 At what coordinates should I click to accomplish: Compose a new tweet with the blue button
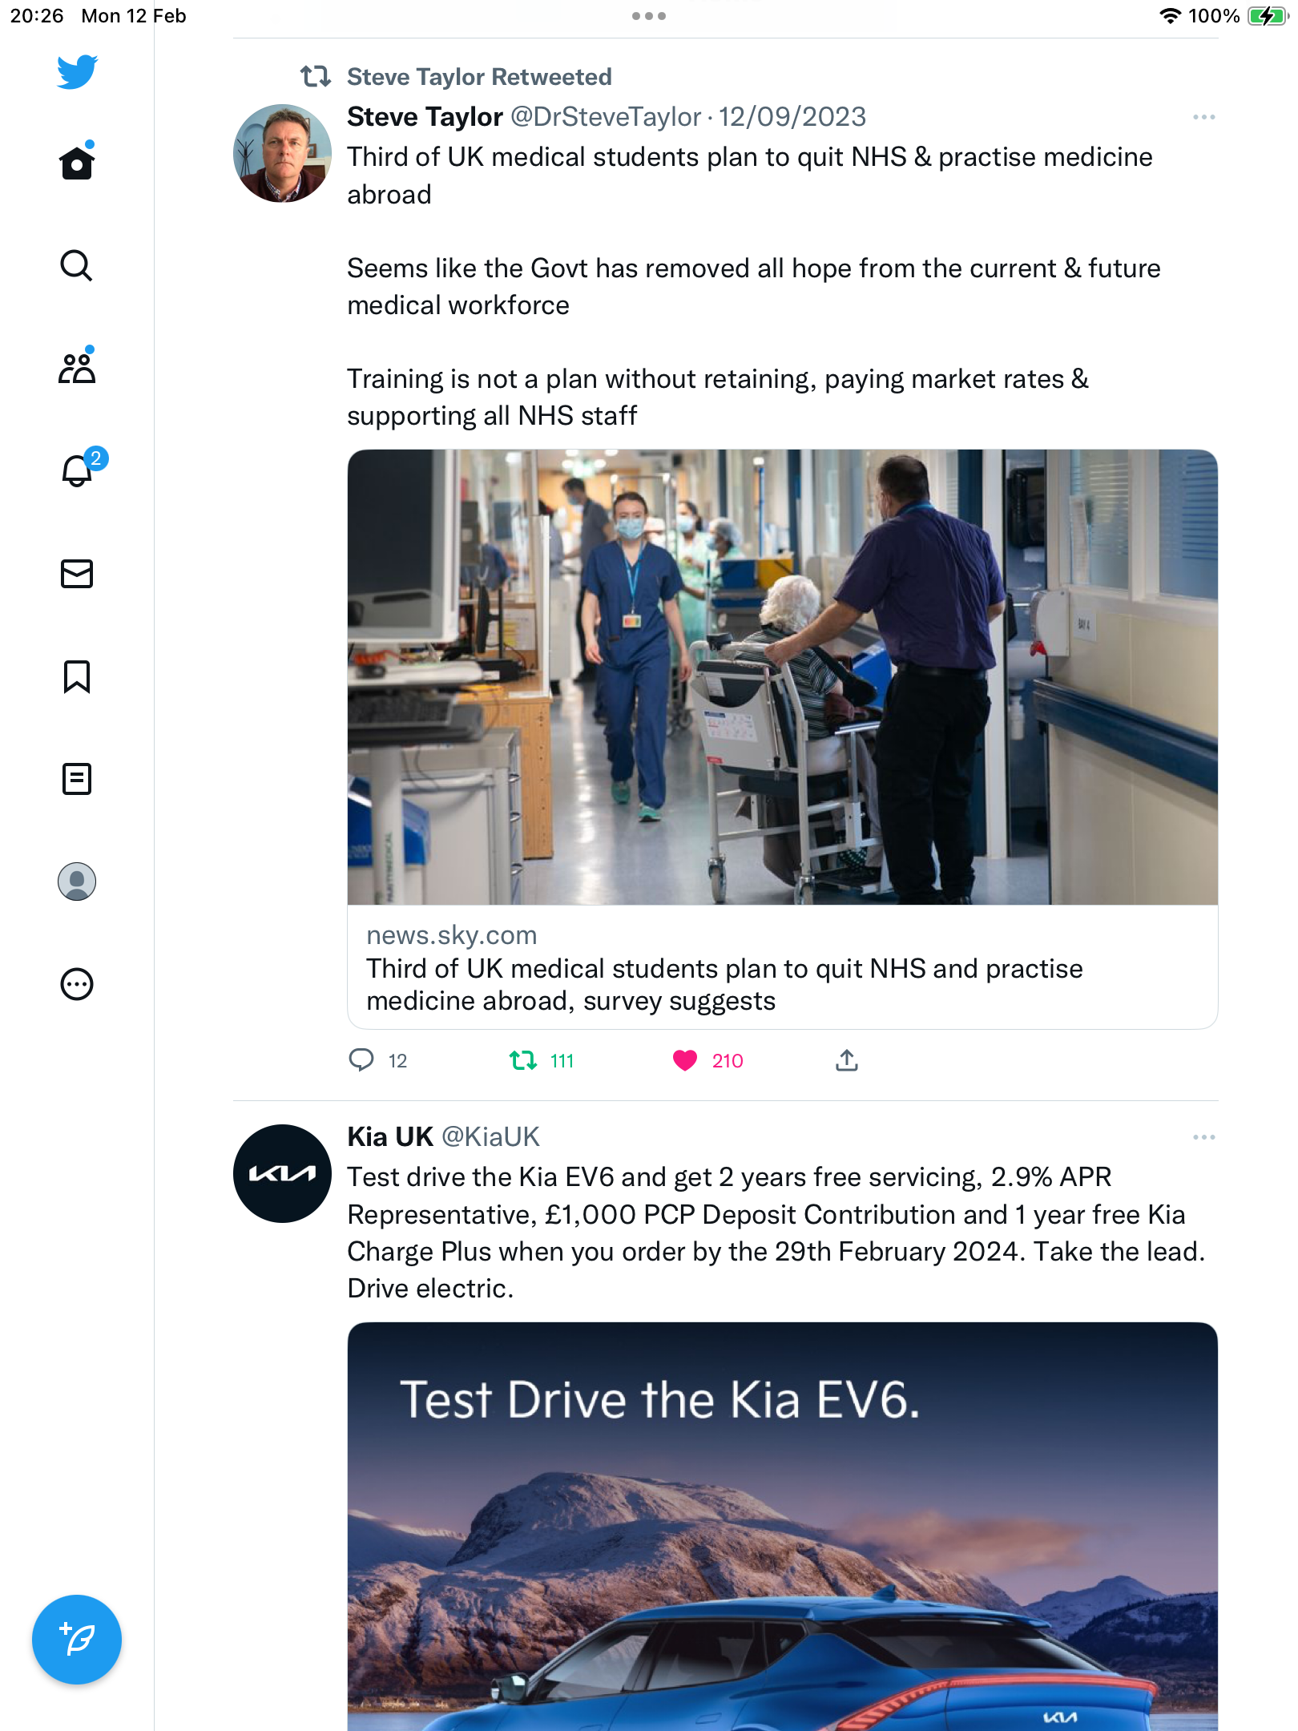(77, 1640)
